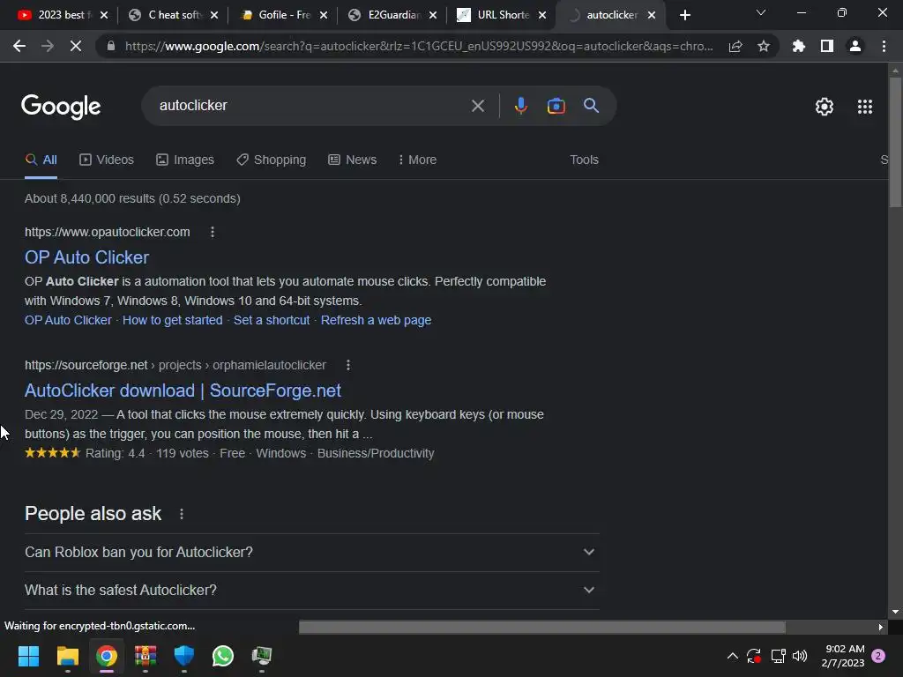The width and height of the screenshot is (903, 677).
Task: Go back to the previous page
Action: click(x=19, y=46)
